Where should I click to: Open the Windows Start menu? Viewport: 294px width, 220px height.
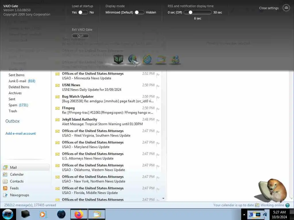8,214
